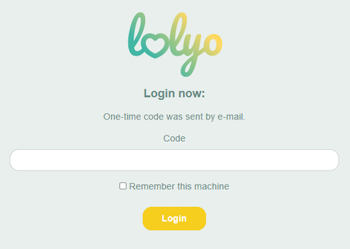Image resolution: width=350 pixels, height=249 pixels.
Task: Click the lolyo logo
Action: pos(175,45)
